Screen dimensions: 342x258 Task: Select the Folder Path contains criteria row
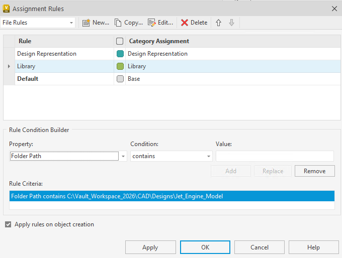tap(172, 196)
